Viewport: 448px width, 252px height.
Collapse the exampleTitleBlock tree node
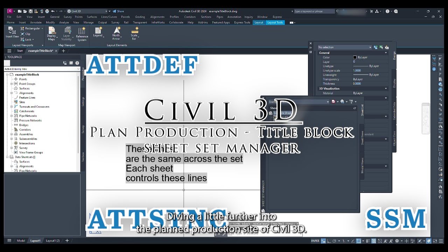point(7,75)
